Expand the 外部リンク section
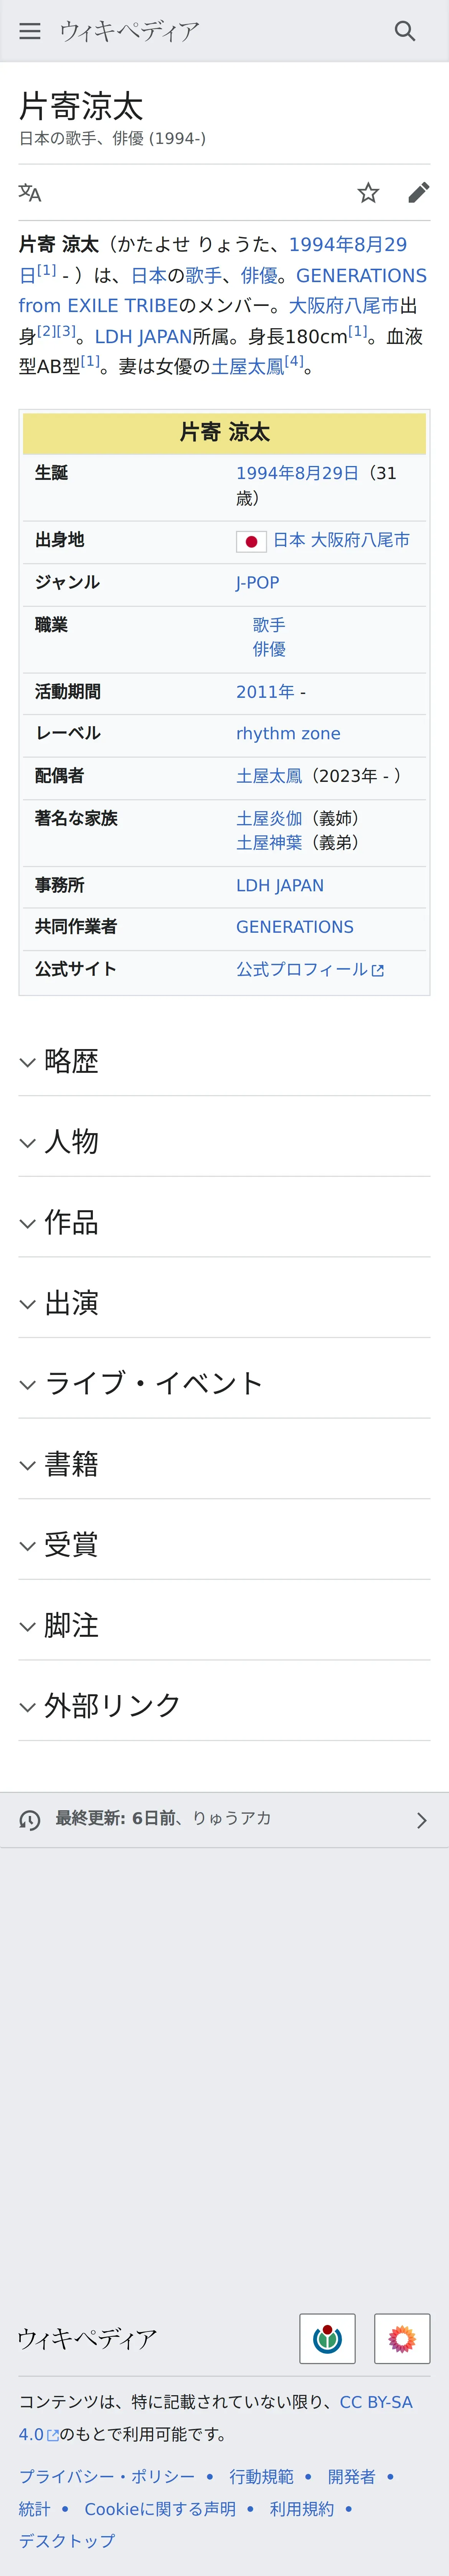Viewport: 449px width, 2576px height. (112, 1705)
